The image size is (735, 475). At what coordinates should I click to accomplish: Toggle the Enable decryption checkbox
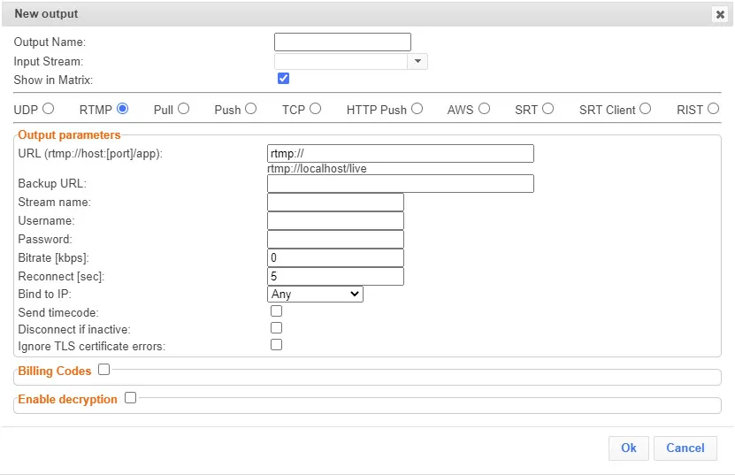(130, 398)
